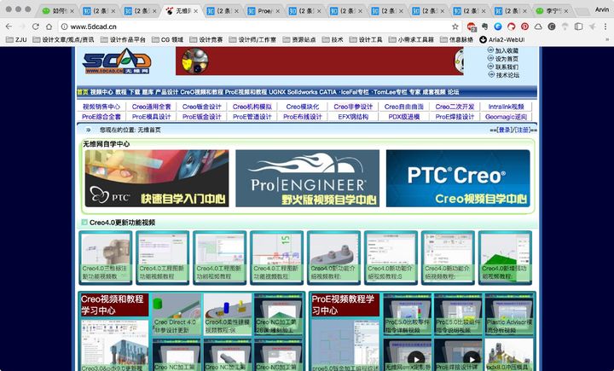This screenshot has height=371, width=614.
Task: Switch to the 李宁 tab
Action: tap(553, 11)
